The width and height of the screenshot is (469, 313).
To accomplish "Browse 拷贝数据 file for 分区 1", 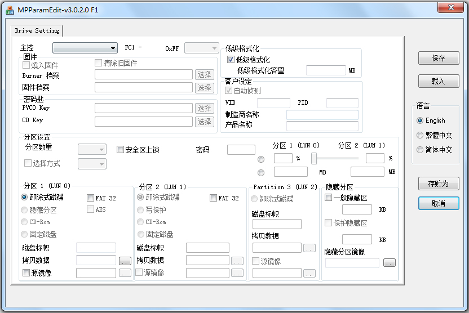I will click(x=125, y=261).
